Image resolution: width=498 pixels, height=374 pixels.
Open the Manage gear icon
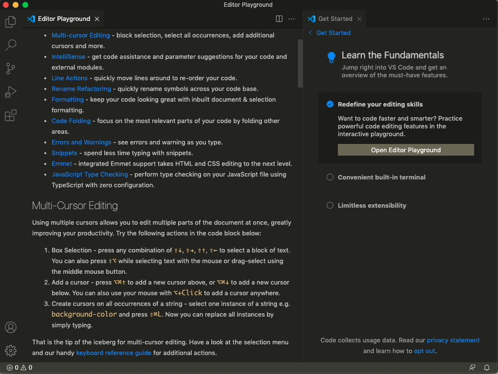click(x=11, y=351)
